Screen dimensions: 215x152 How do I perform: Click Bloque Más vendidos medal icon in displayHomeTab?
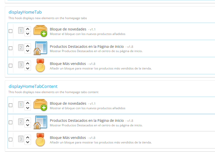[40, 65]
